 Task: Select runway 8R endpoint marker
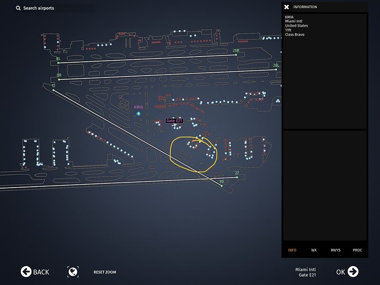59,79
